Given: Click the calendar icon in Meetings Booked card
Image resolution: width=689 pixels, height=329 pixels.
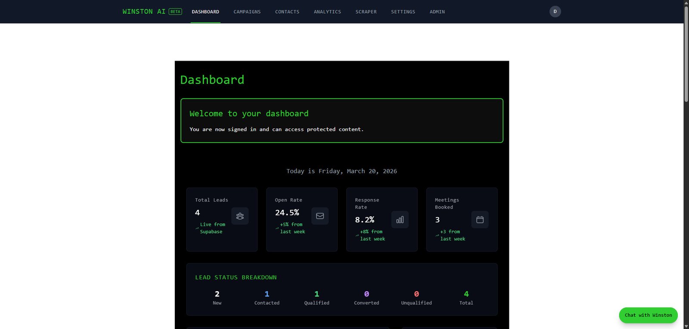Looking at the screenshot, I should [480, 220].
